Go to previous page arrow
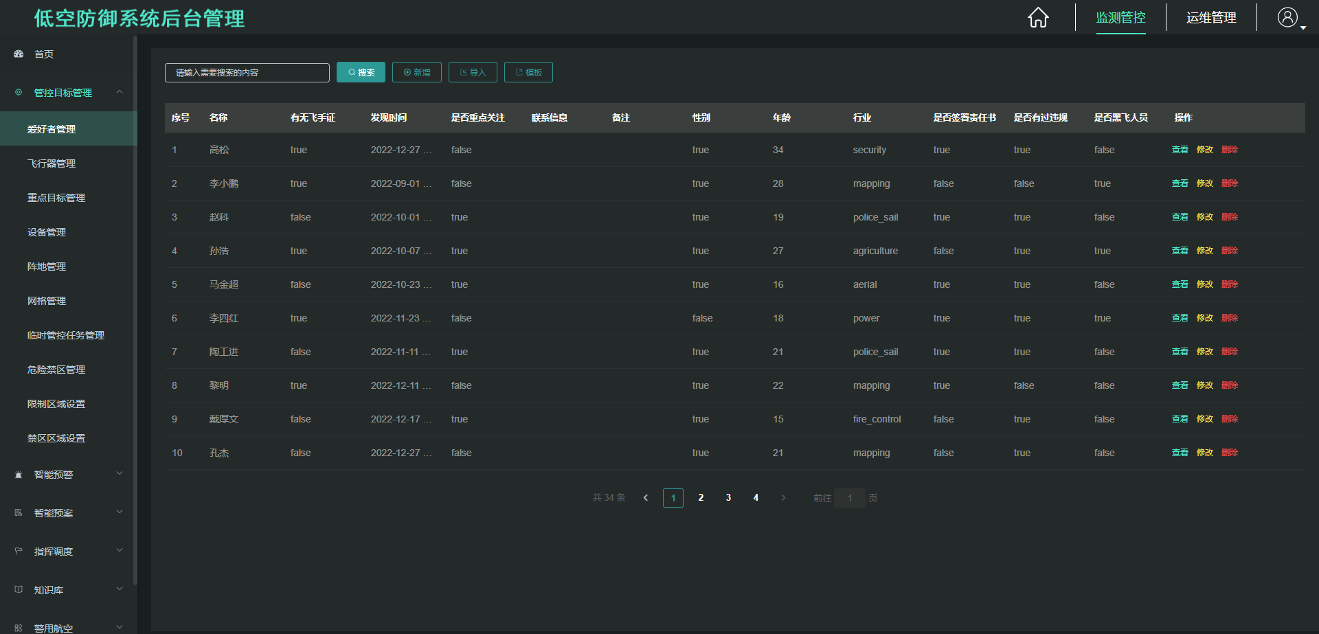This screenshot has width=1319, height=634. click(646, 498)
